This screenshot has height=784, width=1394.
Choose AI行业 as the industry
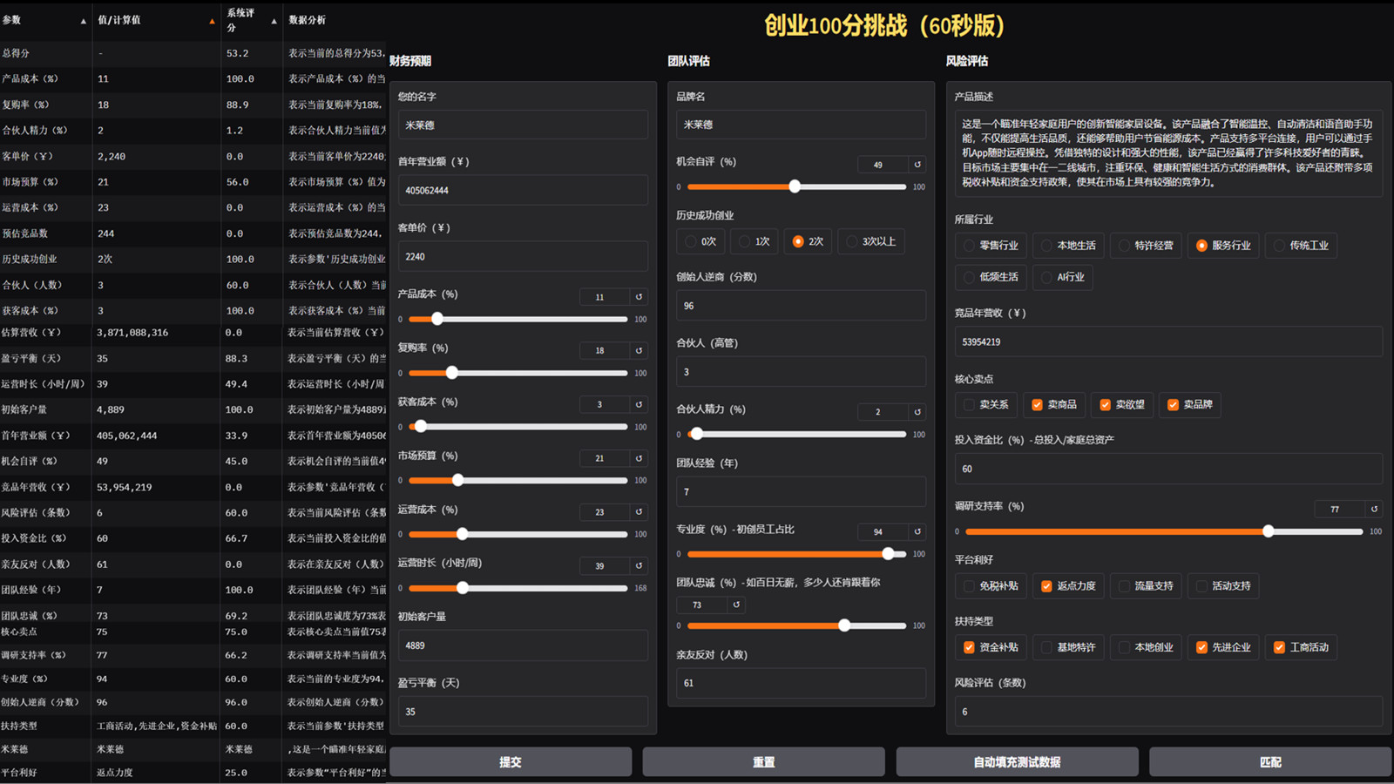1046,277
